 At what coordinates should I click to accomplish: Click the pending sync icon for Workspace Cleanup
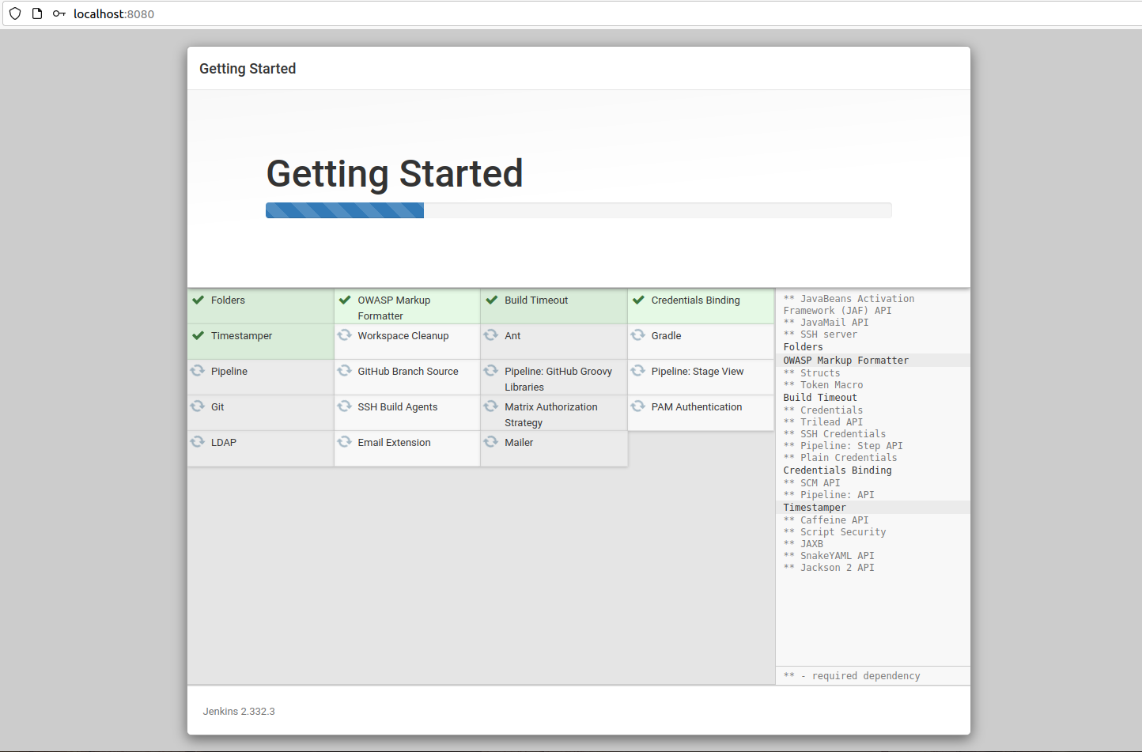tap(345, 335)
